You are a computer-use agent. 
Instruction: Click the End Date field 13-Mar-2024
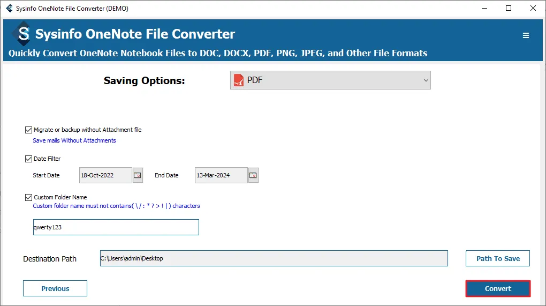coord(221,175)
